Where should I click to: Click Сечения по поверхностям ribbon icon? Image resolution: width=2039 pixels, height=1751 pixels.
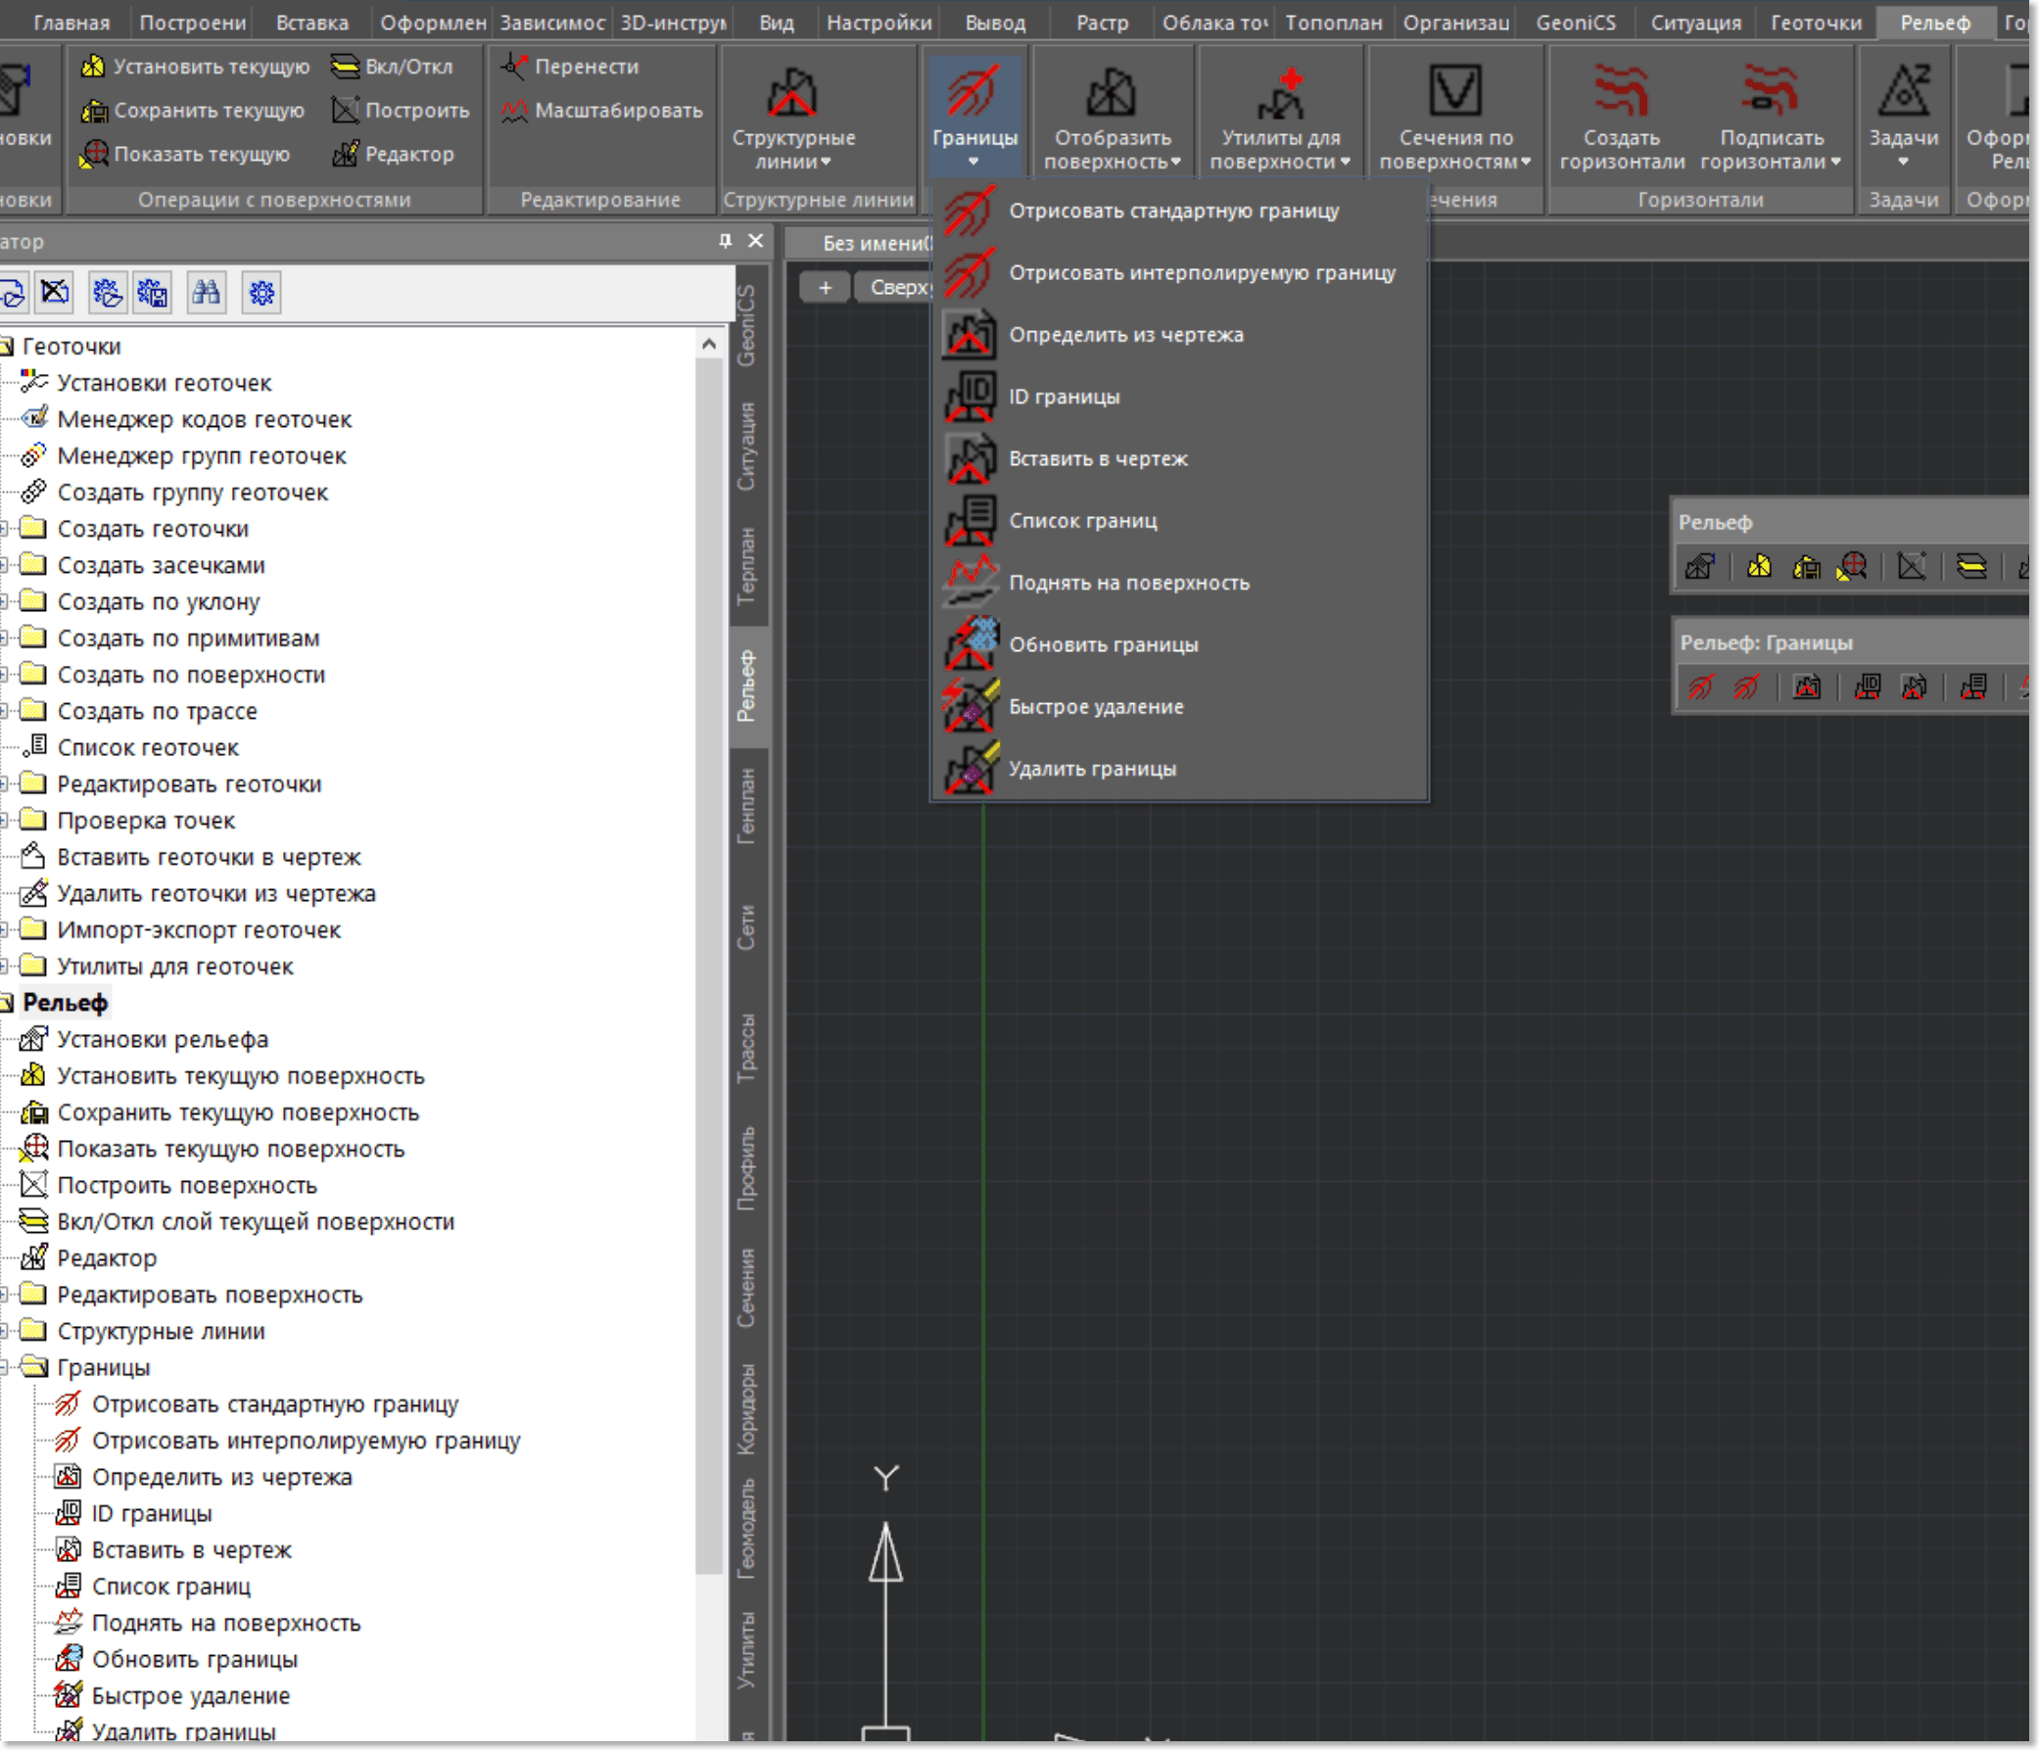coord(1454,90)
